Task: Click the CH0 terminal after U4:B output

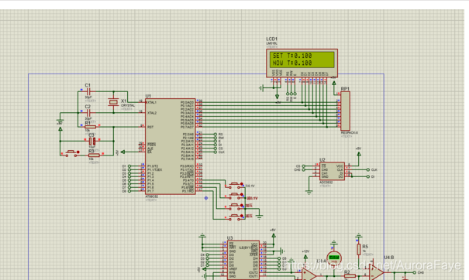Action: [x=415, y=272]
